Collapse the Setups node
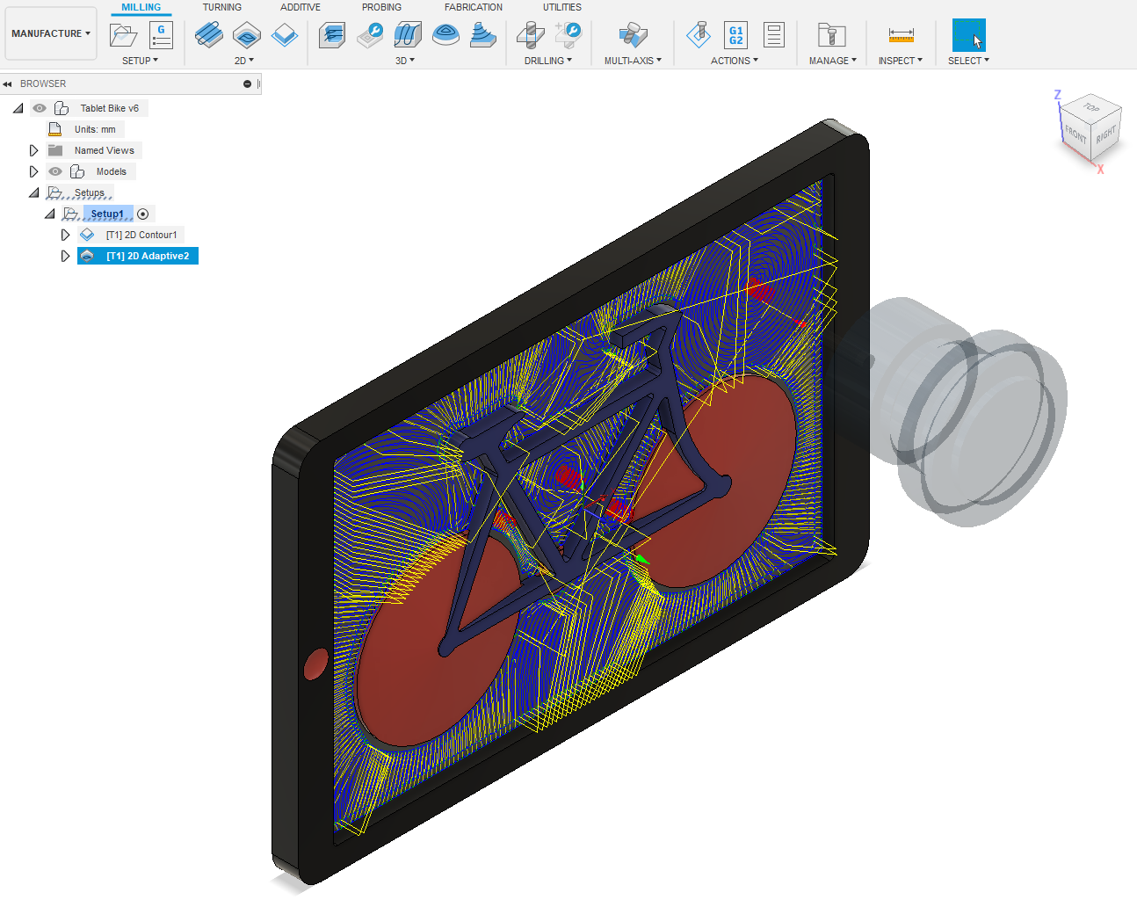Screen dimensions: 1137x907 [x=33, y=192]
